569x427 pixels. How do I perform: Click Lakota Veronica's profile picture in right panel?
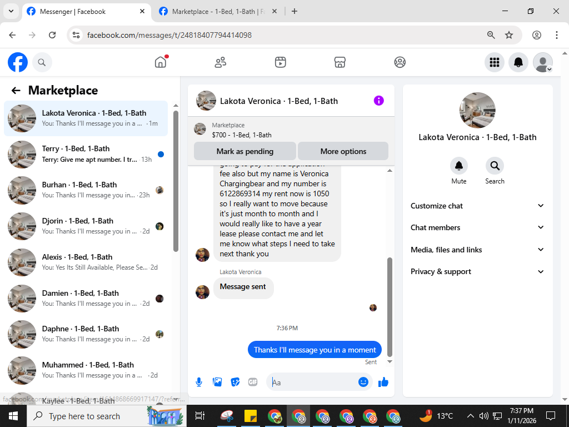coord(477,111)
